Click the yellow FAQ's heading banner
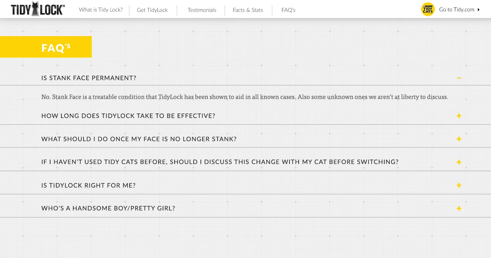This screenshot has height=258, width=491. click(x=46, y=47)
